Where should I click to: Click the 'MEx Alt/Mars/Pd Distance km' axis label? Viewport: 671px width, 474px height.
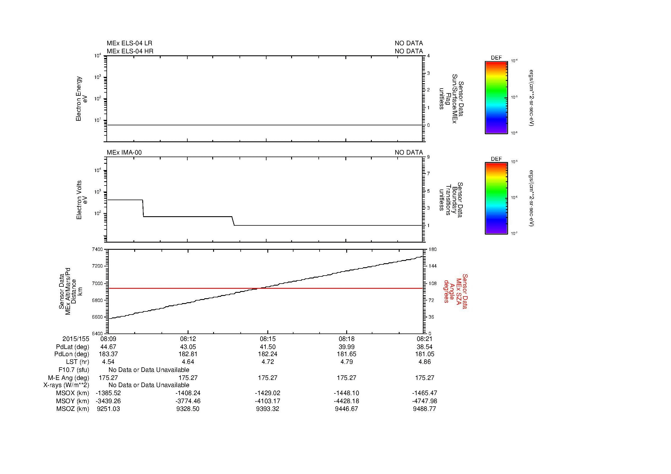(71, 291)
